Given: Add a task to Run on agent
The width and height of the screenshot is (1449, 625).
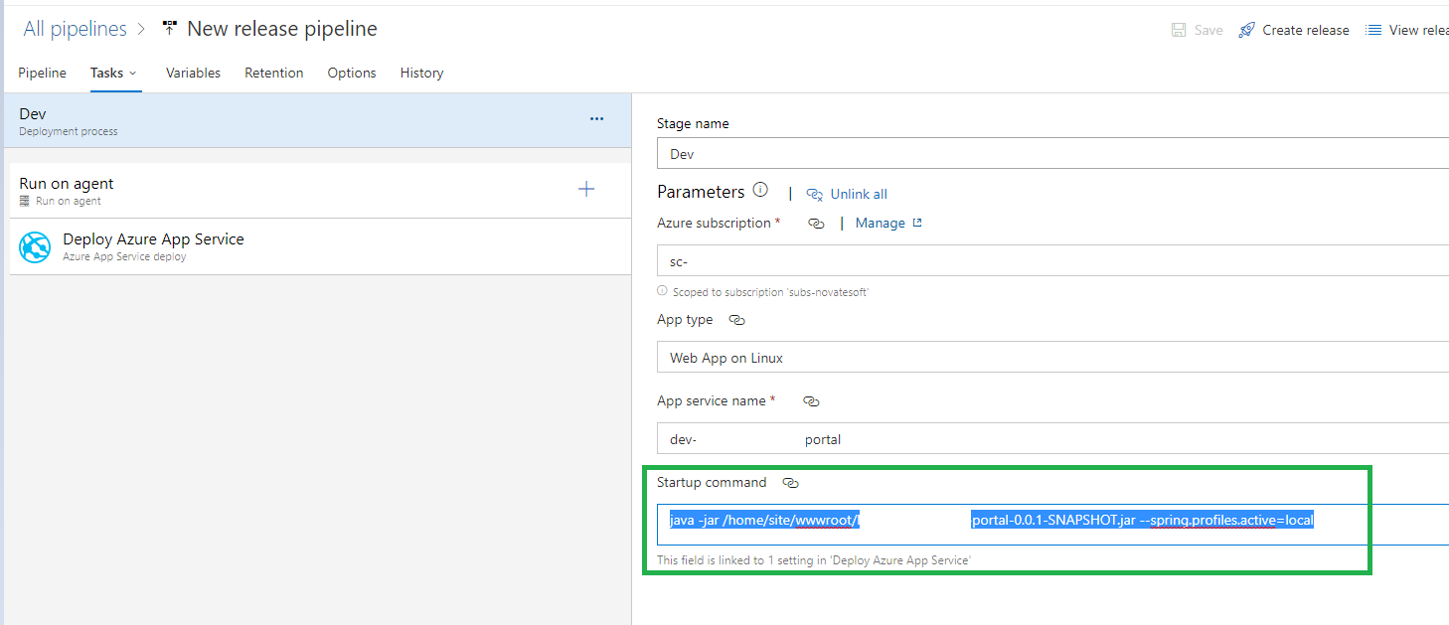Looking at the screenshot, I should pos(586,189).
